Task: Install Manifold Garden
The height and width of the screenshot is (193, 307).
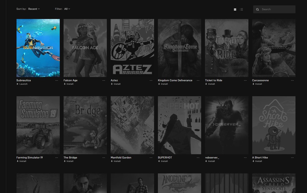Action: click(x=116, y=161)
